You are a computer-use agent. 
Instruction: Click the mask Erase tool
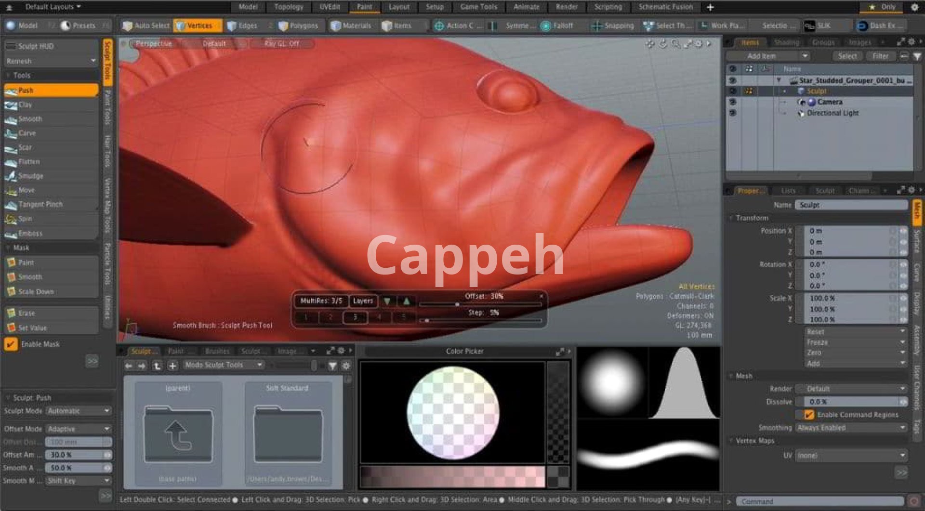pyautogui.click(x=26, y=313)
